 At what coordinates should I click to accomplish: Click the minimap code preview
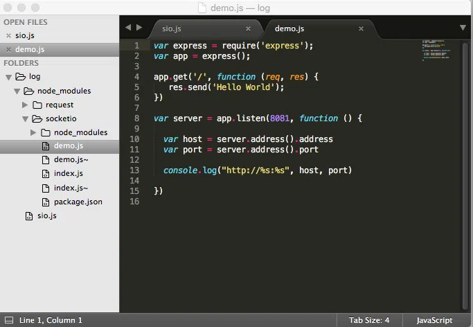436,51
